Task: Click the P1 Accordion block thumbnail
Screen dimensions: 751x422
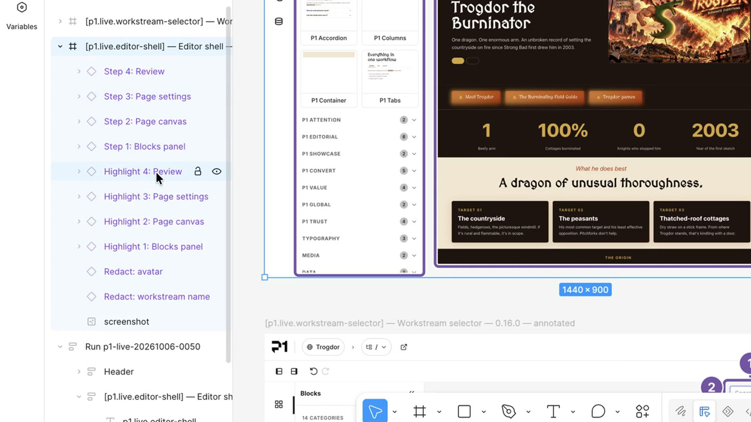Action: pos(329,22)
